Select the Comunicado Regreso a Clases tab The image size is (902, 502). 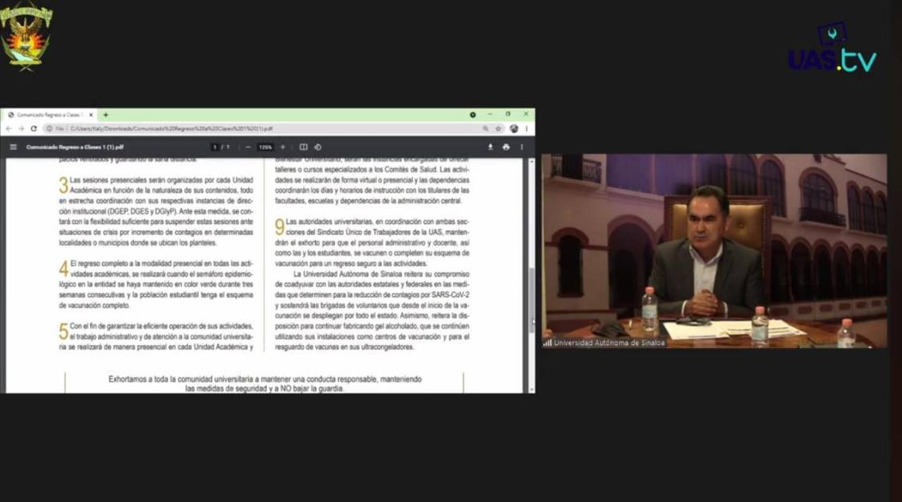[x=48, y=115]
